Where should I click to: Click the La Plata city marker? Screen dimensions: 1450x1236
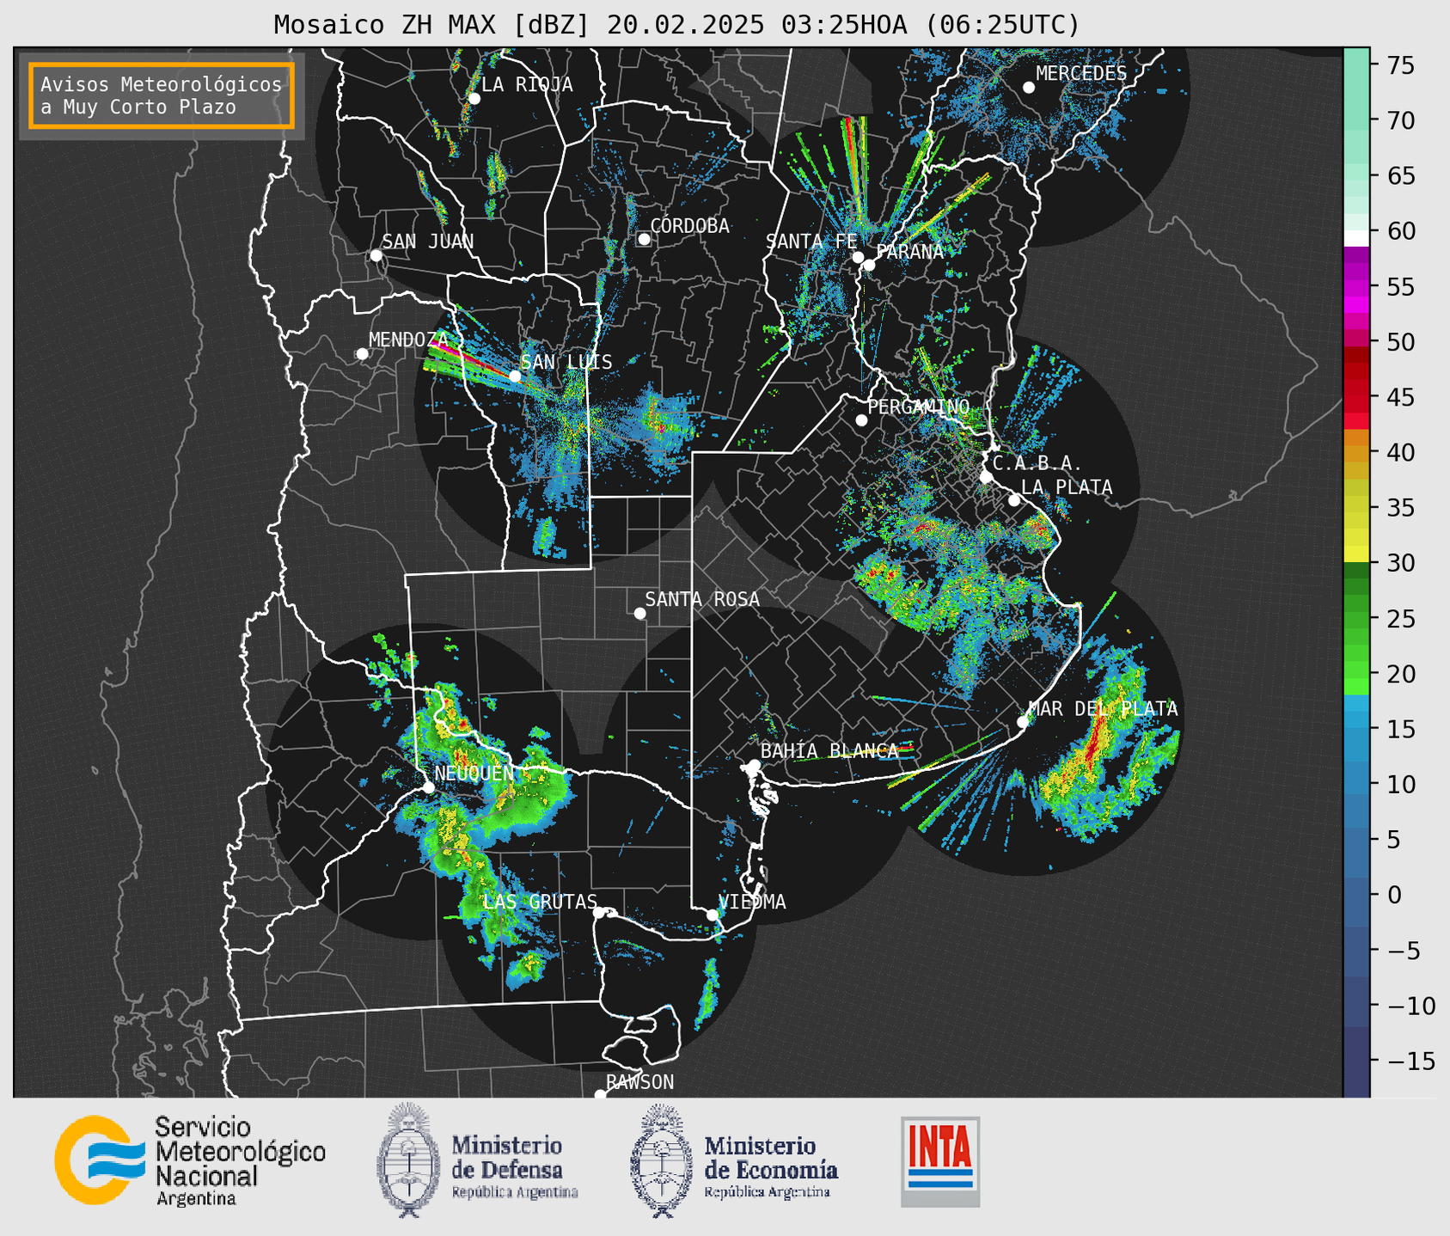[1014, 500]
